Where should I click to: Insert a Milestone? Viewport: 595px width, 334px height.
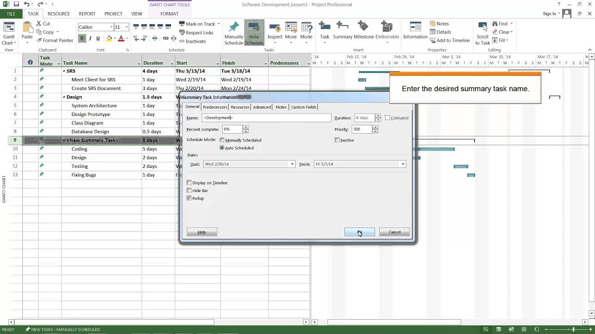pos(364,31)
